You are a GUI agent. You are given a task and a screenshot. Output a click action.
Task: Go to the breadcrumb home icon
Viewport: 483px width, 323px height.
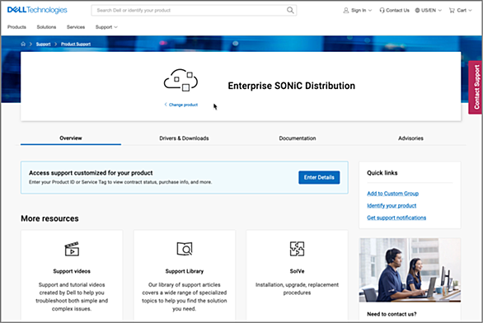pos(23,44)
